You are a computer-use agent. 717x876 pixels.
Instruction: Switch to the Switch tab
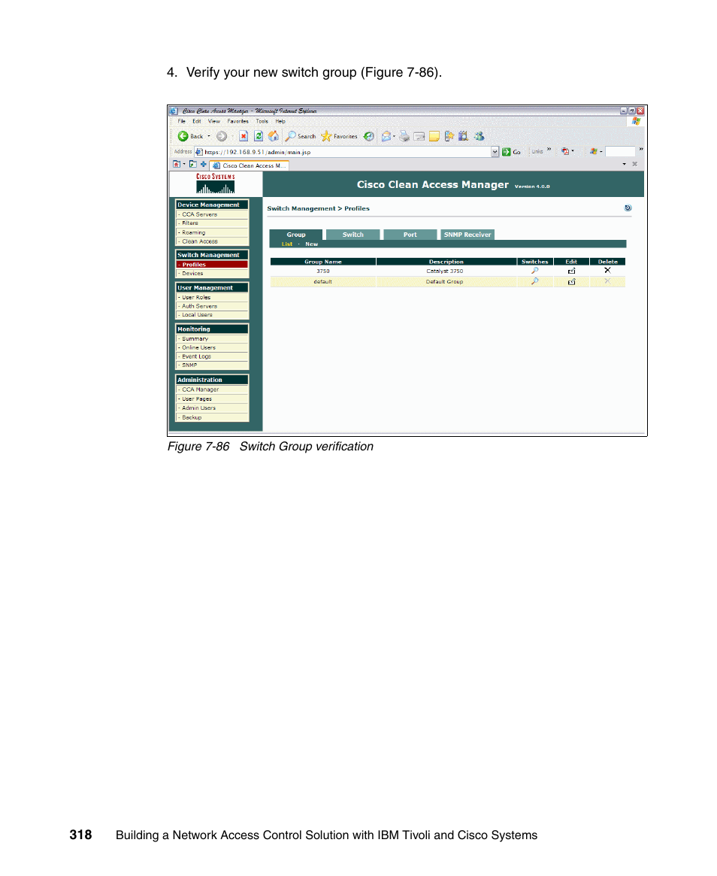point(353,235)
